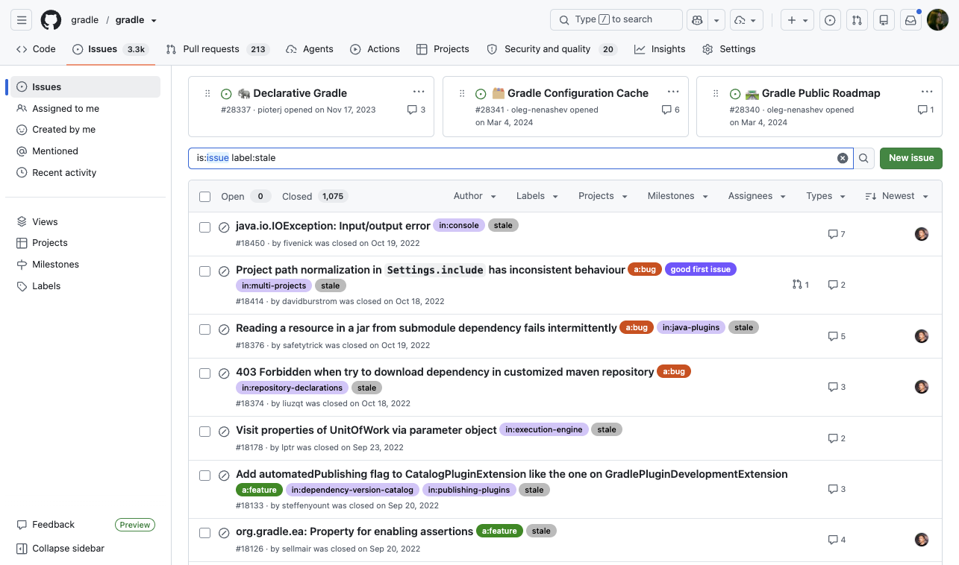Open comments on java.io.IOException issue
This screenshot has width=959, height=565.
tap(837, 234)
